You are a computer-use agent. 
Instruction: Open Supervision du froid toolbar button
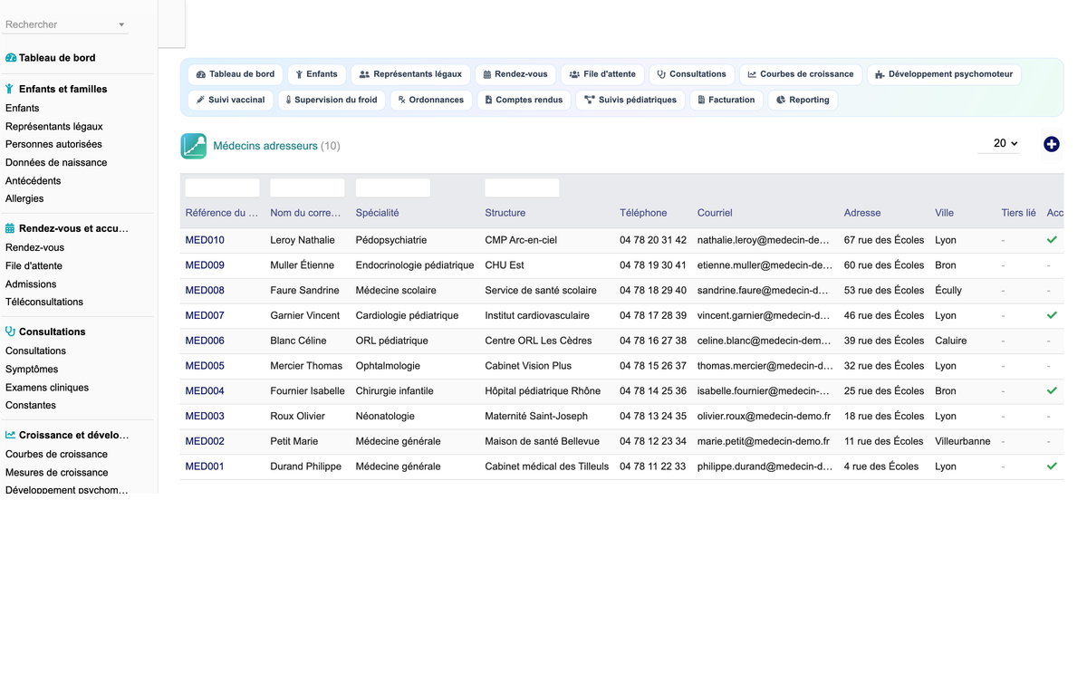coord(332,100)
